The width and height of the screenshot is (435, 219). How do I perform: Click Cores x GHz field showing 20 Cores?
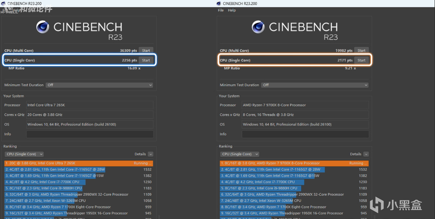click(90, 114)
